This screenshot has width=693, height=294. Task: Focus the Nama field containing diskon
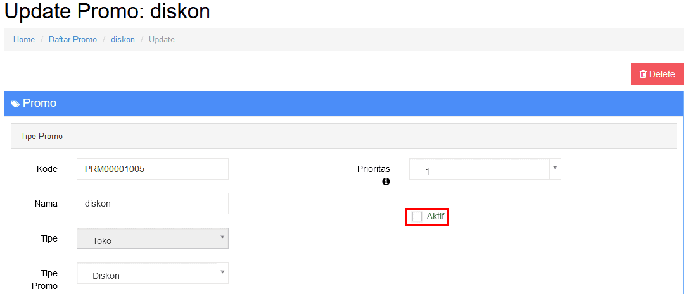153,204
